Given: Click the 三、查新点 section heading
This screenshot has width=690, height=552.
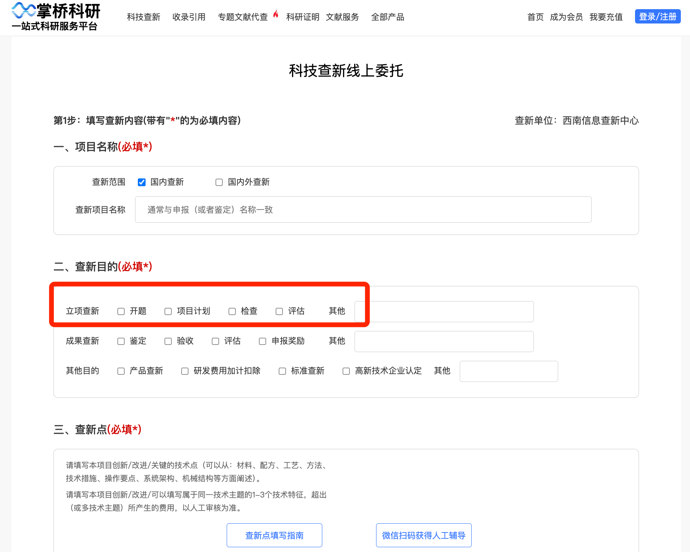Looking at the screenshot, I should [98, 429].
